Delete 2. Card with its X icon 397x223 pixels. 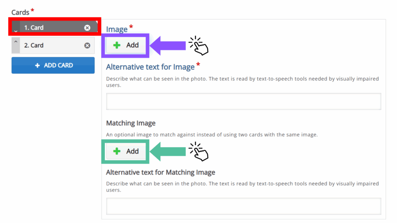click(x=87, y=45)
